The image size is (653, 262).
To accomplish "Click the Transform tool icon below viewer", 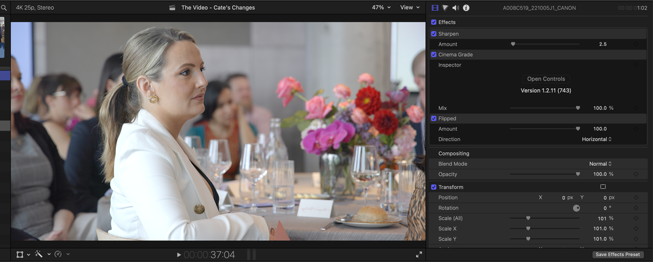I will (x=20, y=254).
